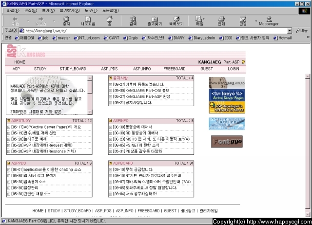Click LOGIN in the page navigation
The height and width of the screenshot is (225, 312).
click(x=234, y=69)
